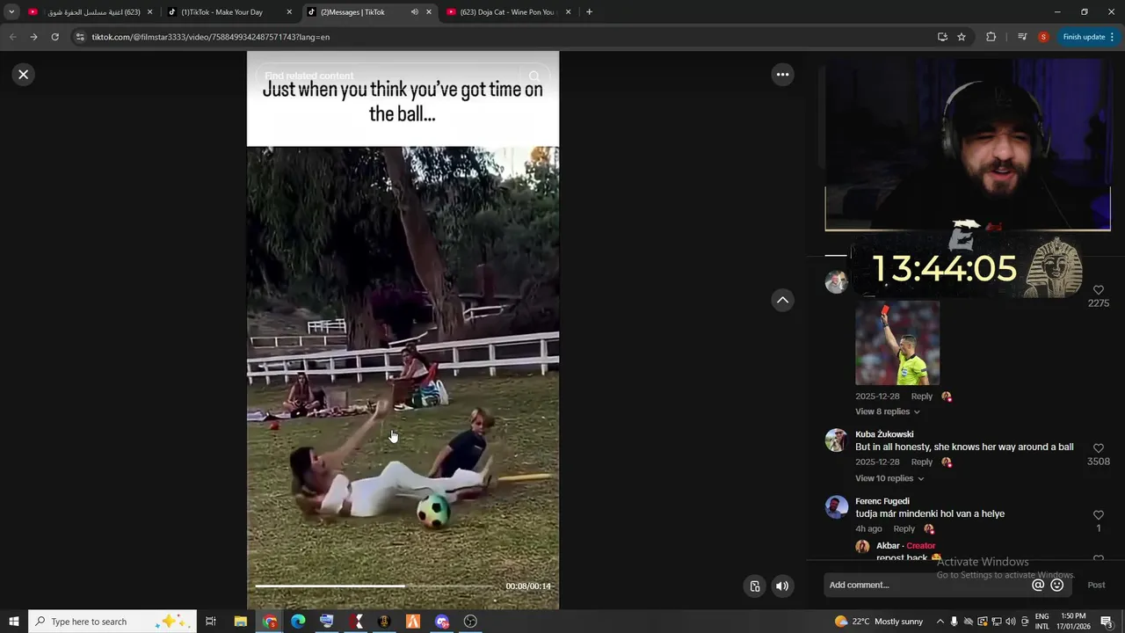Like Kuba Żukowski's comment
Viewport: 1125px width, 633px height.
tap(1098, 448)
